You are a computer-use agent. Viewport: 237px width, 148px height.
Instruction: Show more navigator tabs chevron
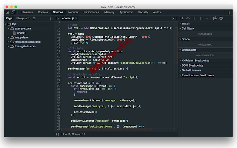point(34,18)
